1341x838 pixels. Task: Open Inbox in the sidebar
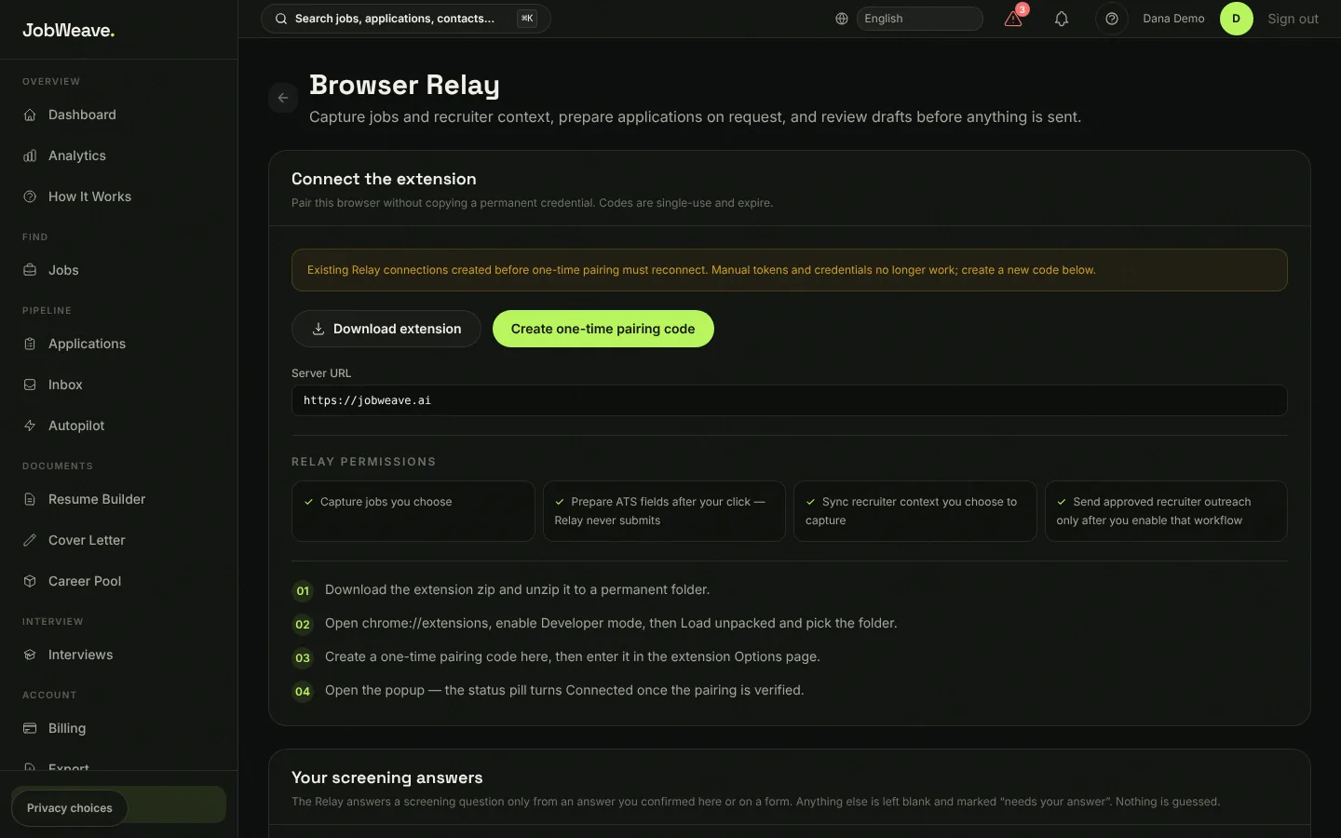119,385
